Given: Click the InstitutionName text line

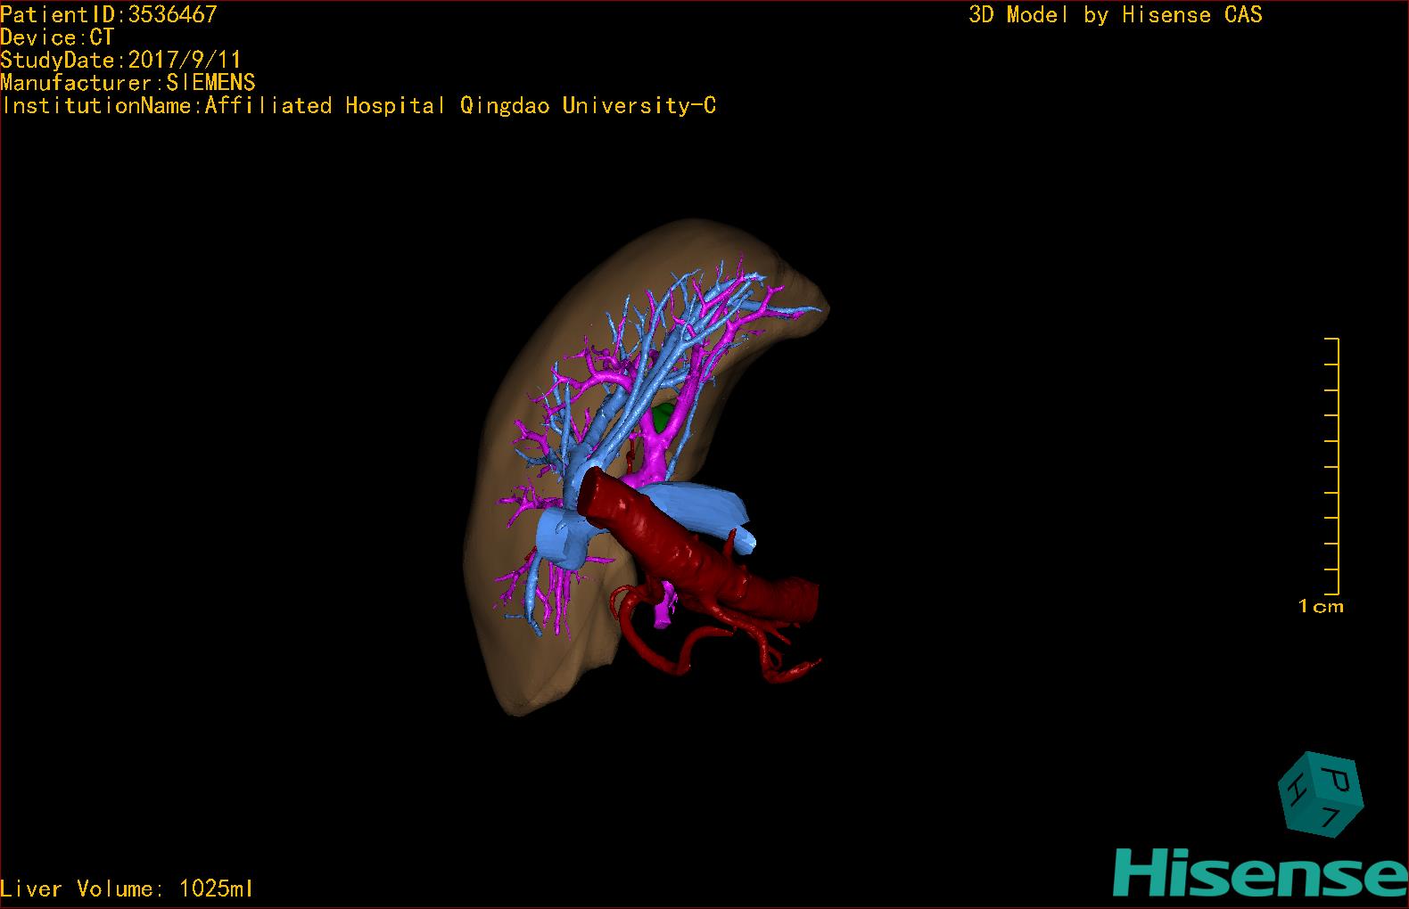Looking at the screenshot, I should tap(358, 106).
